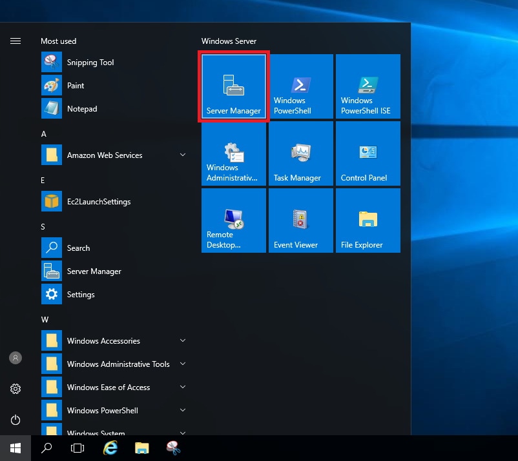The width and height of the screenshot is (518, 461).
Task: Launch the Task Manager tile
Action: [x=300, y=153]
